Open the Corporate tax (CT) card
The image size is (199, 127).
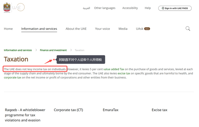pyautogui.click(x=68, y=110)
